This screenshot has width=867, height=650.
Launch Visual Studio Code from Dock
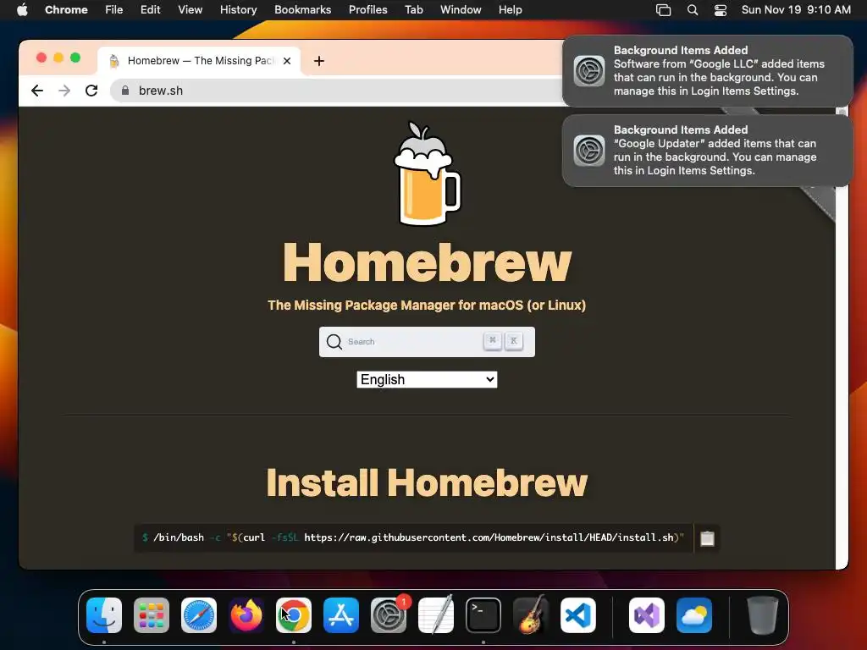pyautogui.click(x=577, y=615)
